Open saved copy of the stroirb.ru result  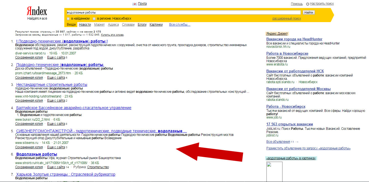coord(29,167)
